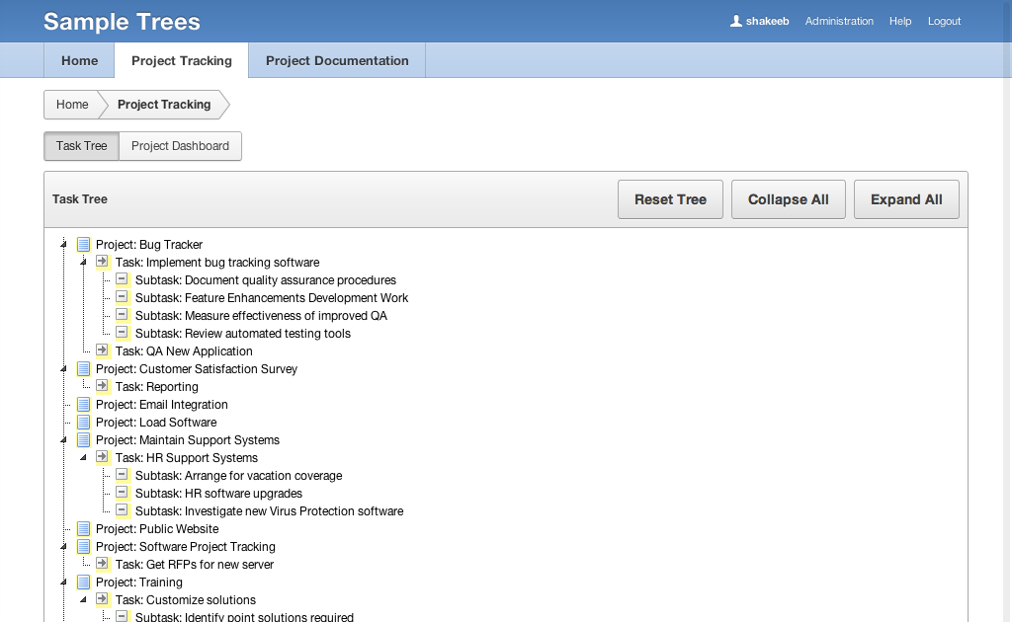Image resolution: width=1012 pixels, height=622 pixels.
Task: Select the Task: Get RFPs for new server item
Action: [x=195, y=565]
